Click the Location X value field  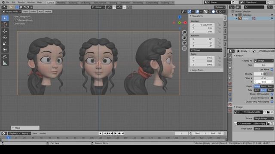[202, 25]
